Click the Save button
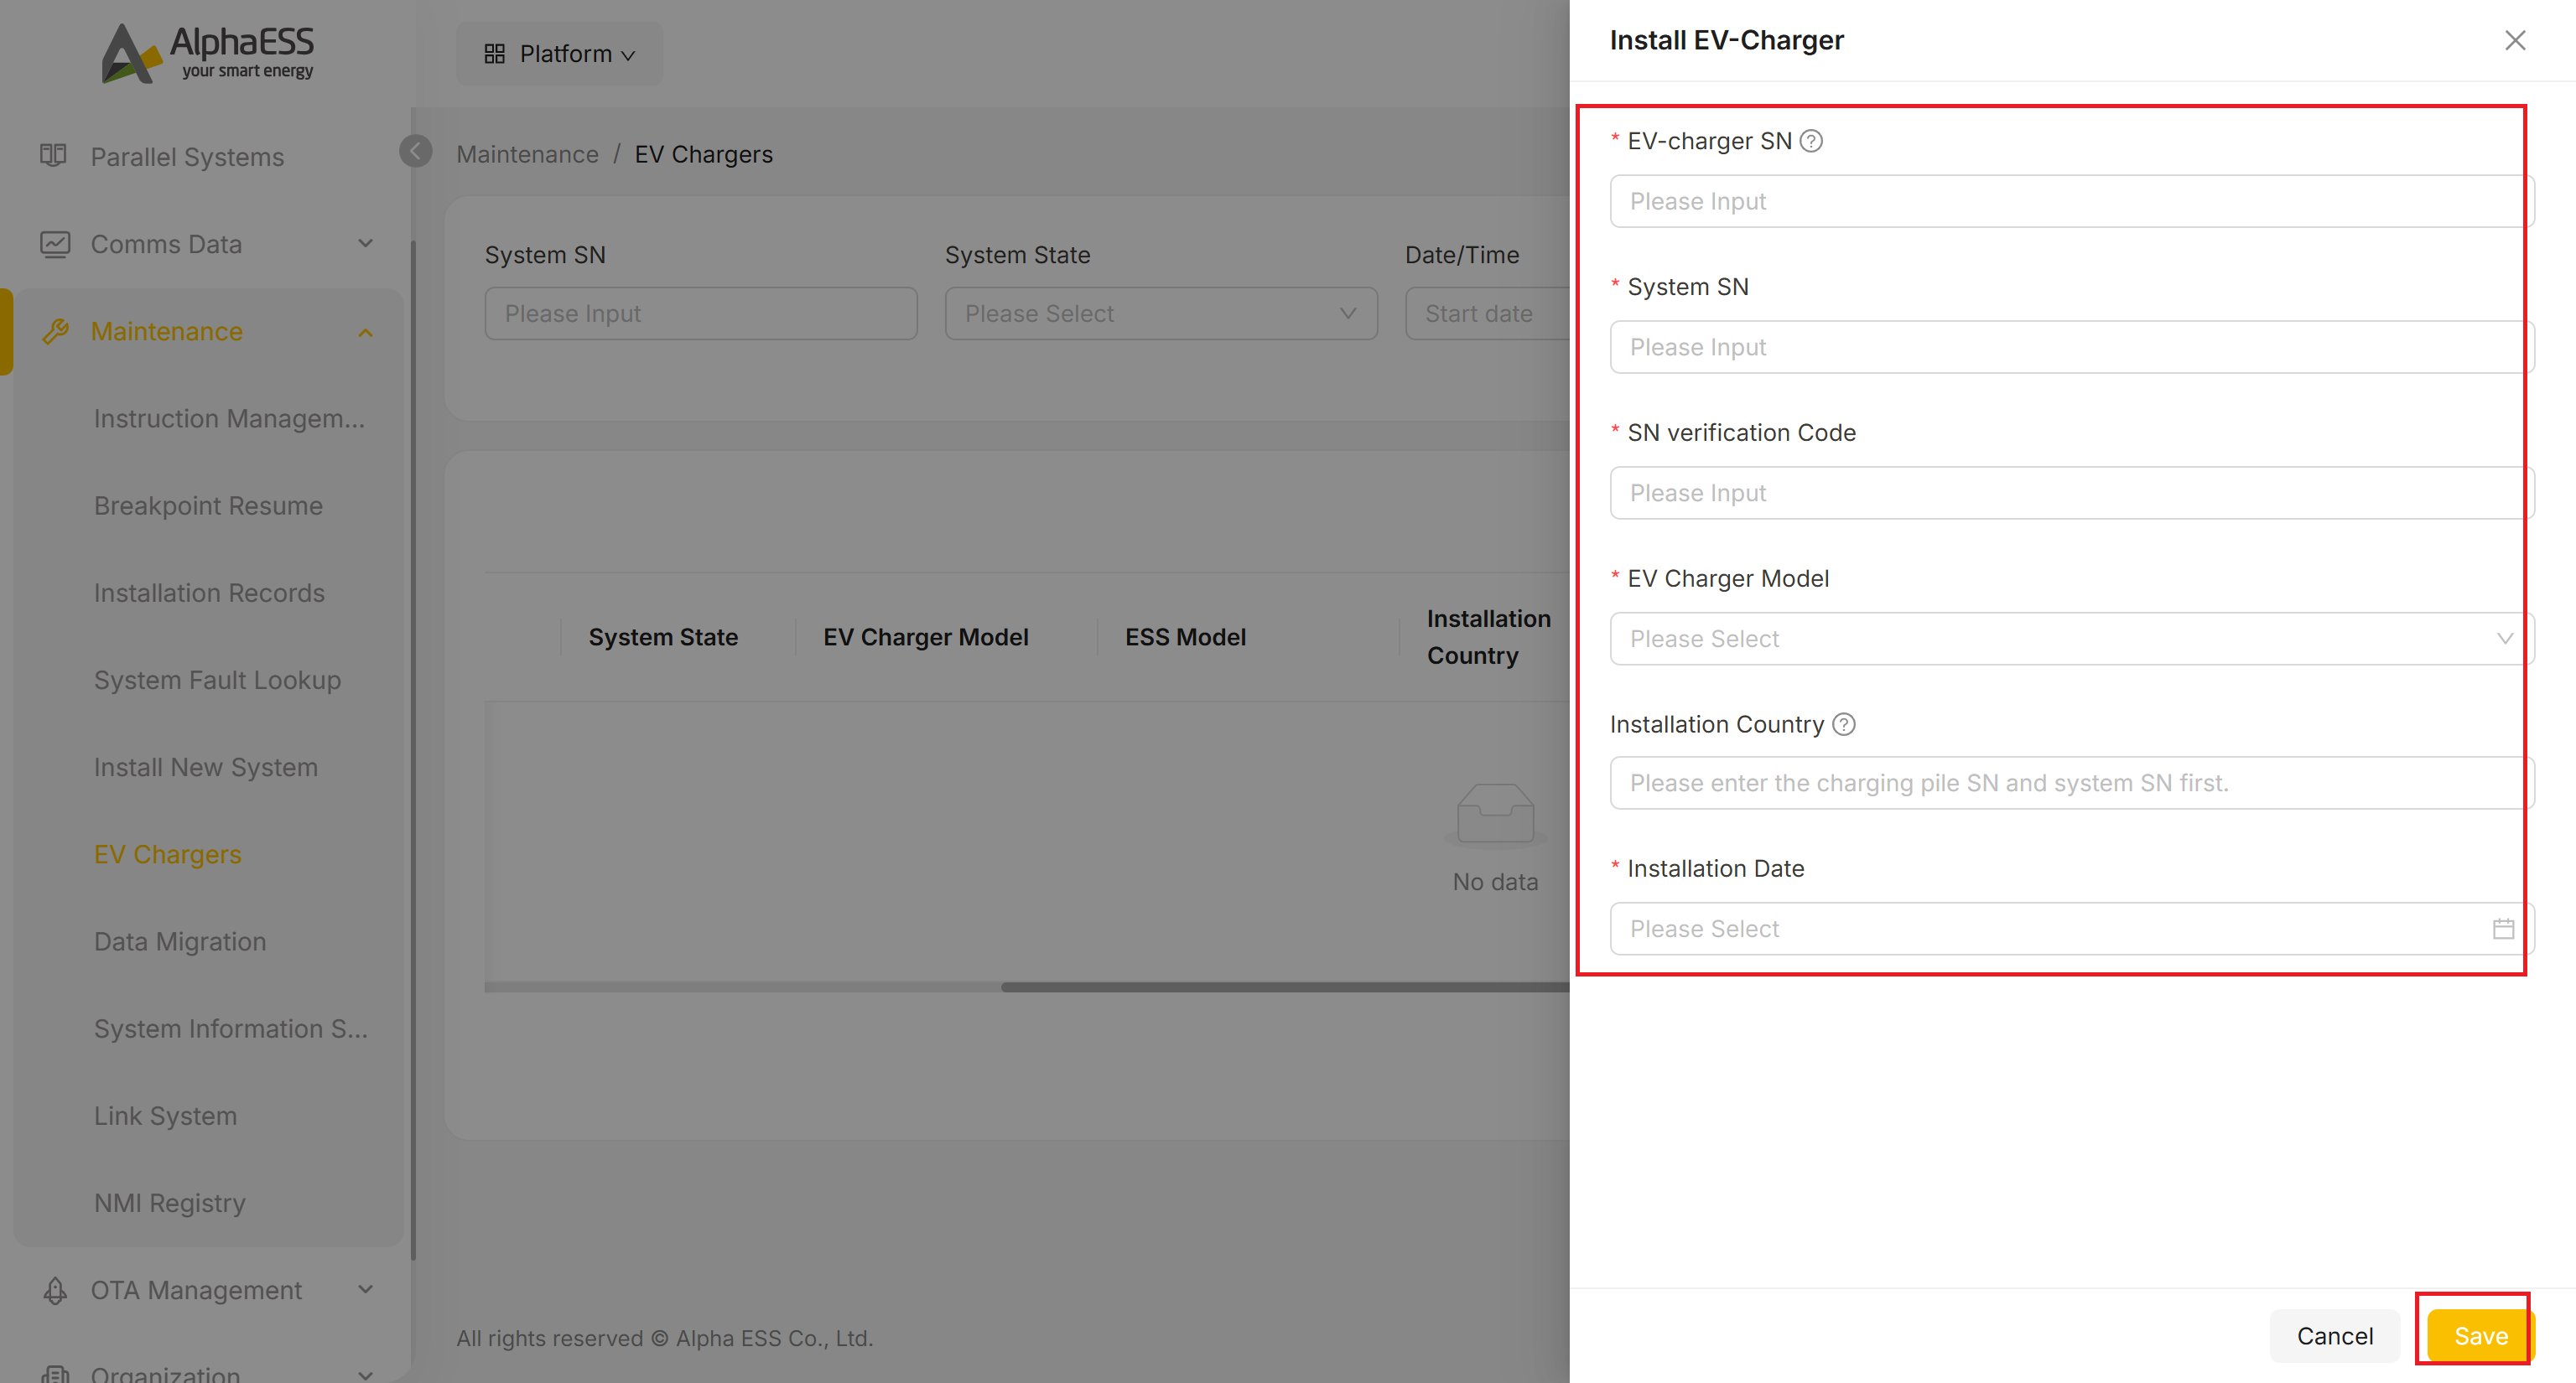This screenshot has width=2576, height=1383. click(2480, 1336)
